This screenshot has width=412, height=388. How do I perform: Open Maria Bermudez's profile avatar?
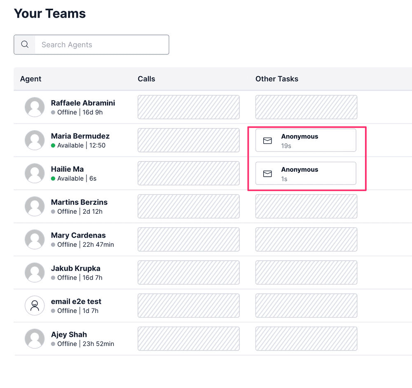click(x=35, y=140)
